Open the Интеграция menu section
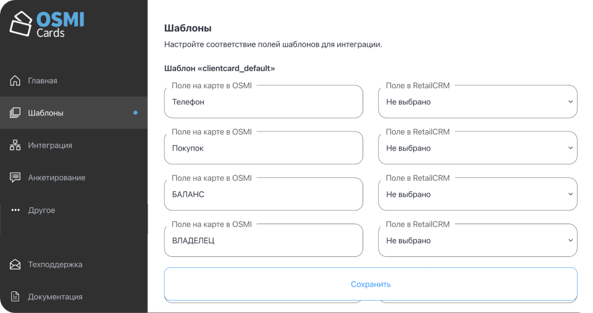Viewport: 593px width, 313px height. 50,146
